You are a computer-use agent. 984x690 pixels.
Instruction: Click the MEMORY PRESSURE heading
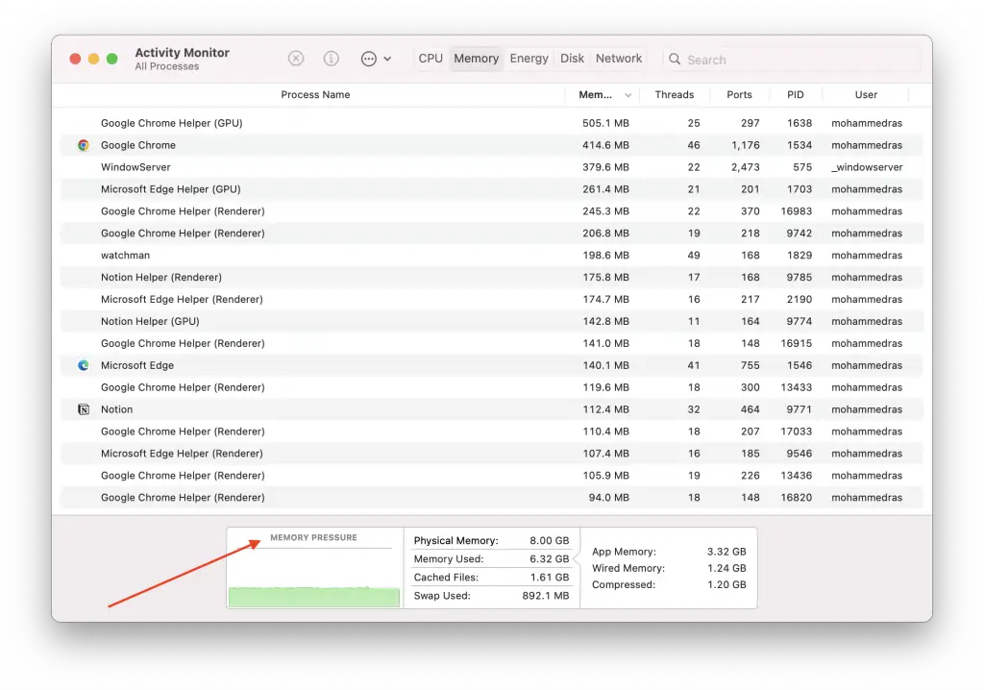[314, 537]
